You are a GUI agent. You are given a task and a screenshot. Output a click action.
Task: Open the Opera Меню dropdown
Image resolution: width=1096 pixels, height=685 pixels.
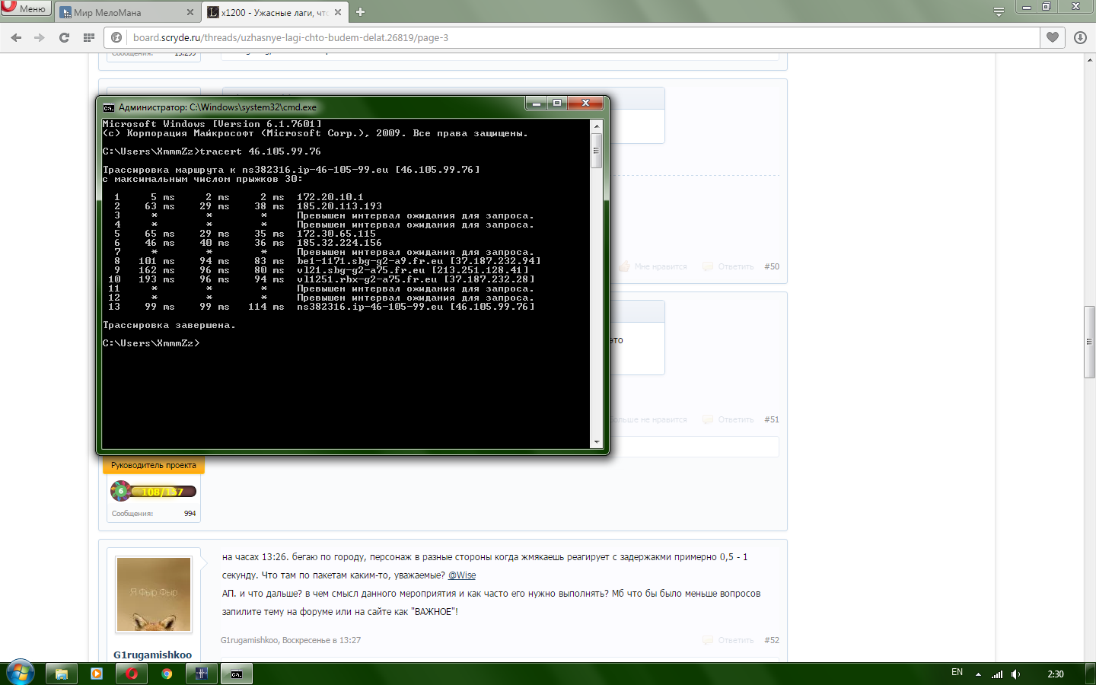[26, 8]
